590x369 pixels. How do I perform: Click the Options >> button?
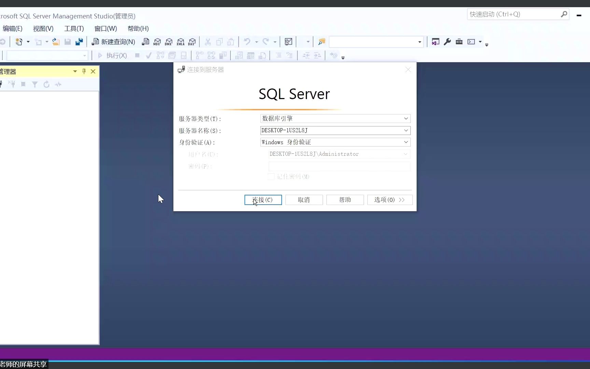pos(390,200)
